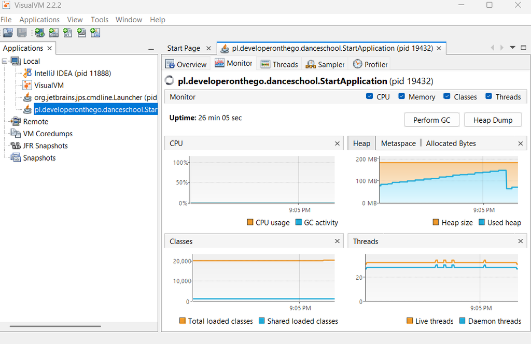The width and height of the screenshot is (531, 344).
Task: Click the Add JMX Connection toolbar icon
Action: [53, 33]
